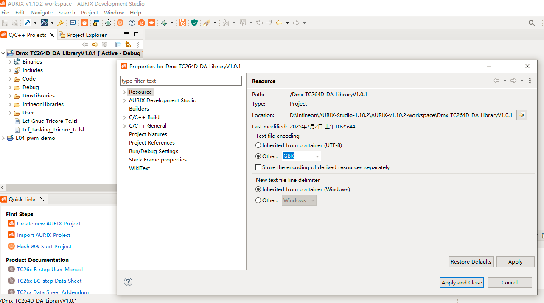
Task: Select the orange flash/stopwatch icon in toolbar
Action: [x=84, y=23]
